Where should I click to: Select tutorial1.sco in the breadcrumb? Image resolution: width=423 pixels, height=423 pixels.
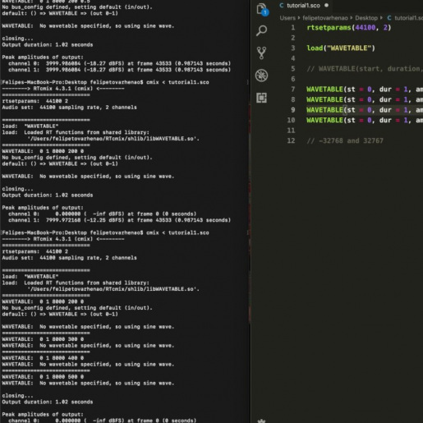click(x=408, y=18)
